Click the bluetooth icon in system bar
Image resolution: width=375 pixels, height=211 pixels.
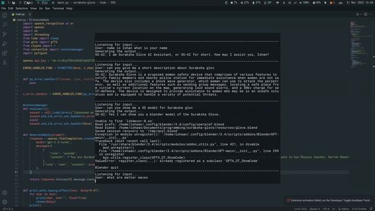[x=284, y=2]
